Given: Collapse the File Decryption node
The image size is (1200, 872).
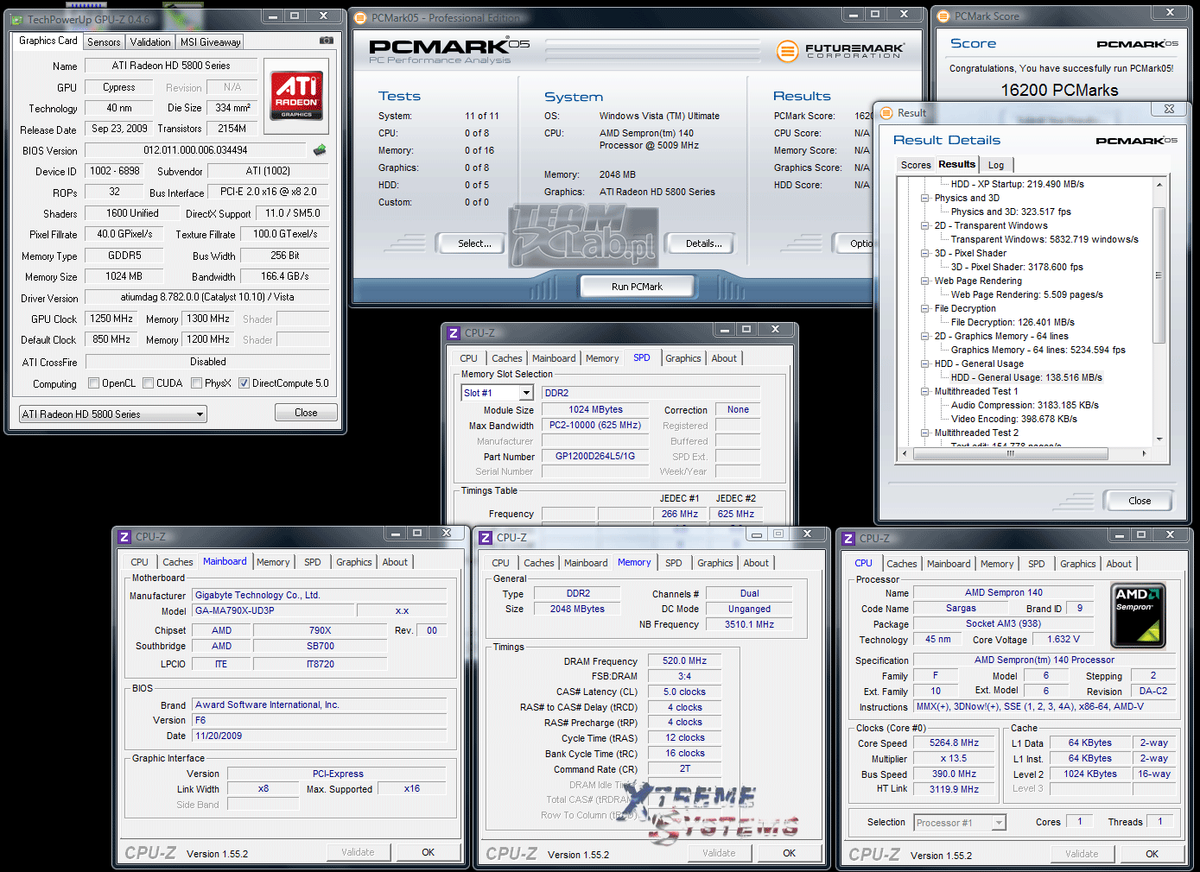Looking at the screenshot, I should pyautogui.click(x=925, y=308).
